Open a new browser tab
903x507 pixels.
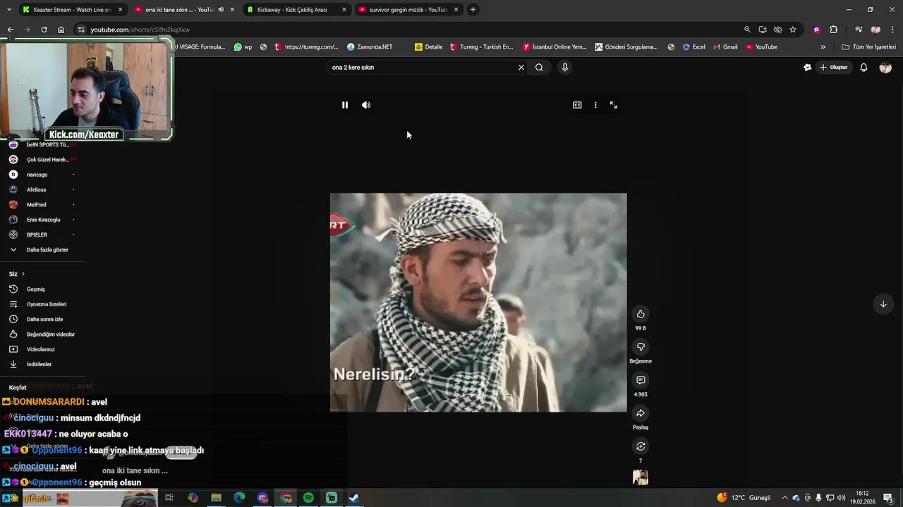pyautogui.click(x=473, y=10)
